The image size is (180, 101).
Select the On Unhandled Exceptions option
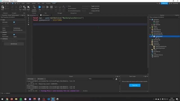[x=74, y=11]
